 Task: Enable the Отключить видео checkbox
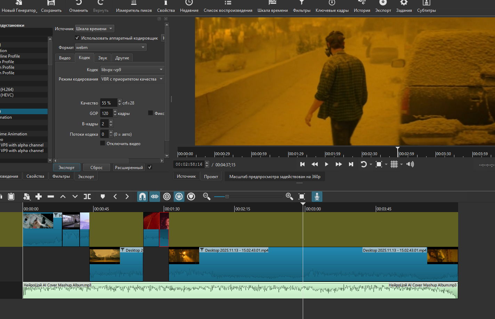(103, 143)
